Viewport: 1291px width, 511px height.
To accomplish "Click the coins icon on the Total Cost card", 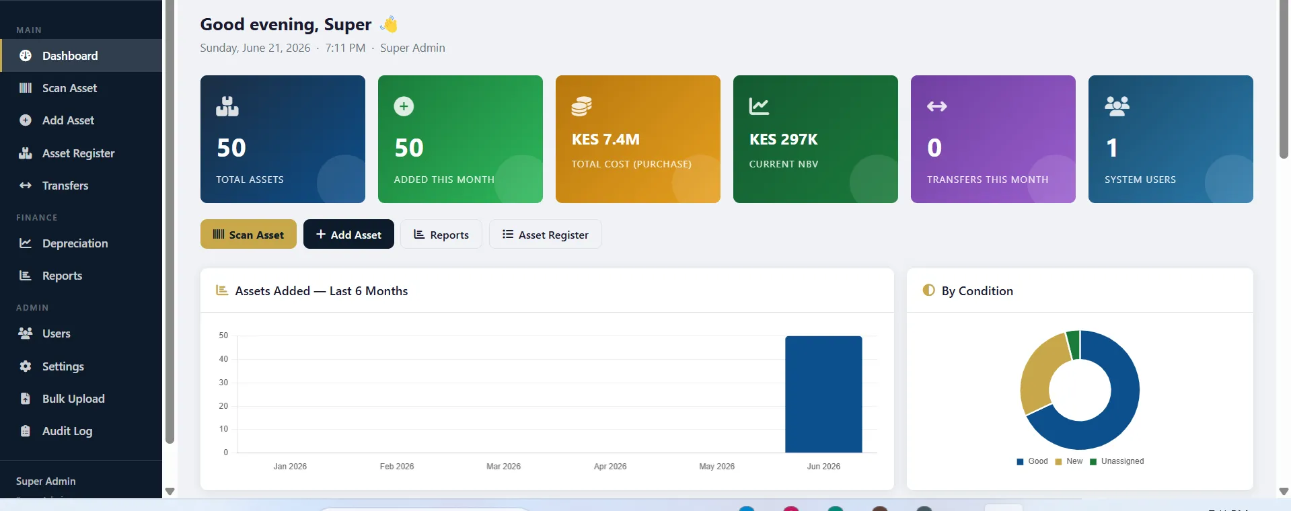I will pyautogui.click(x=582, y=106).
